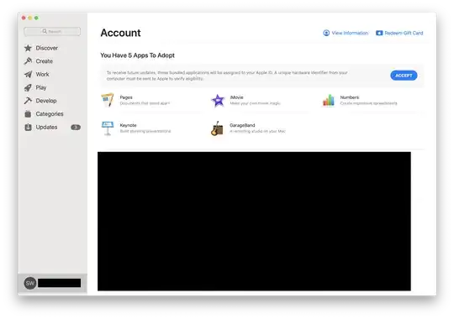Image resolution: width=454 pixels, height=319 pixels.
Task: Click the Categories icon in sidebar
Action: [28, 114]
